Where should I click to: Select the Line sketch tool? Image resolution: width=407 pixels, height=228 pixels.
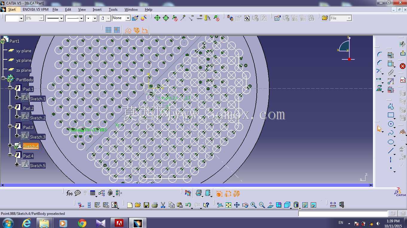tap(391, 151)
